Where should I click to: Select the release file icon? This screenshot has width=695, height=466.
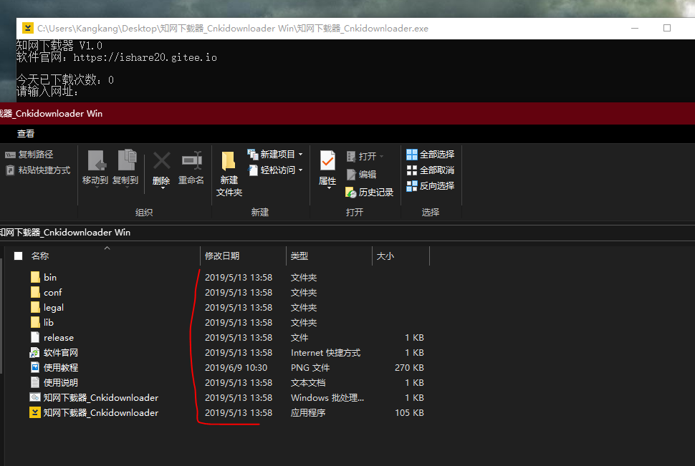click(35, 338)
